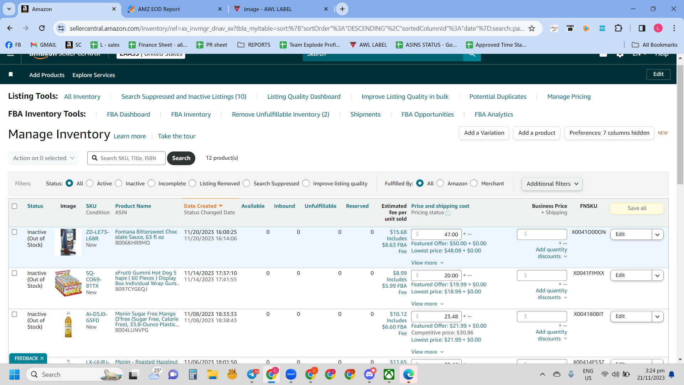Click the Search SKU, Title, ISBN field
684x385 pixels.
pos(126,158)
